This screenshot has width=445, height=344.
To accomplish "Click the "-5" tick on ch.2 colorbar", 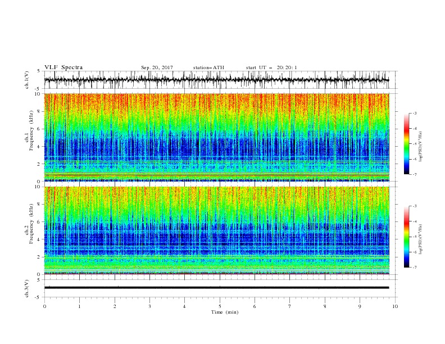I will [414, 237].
